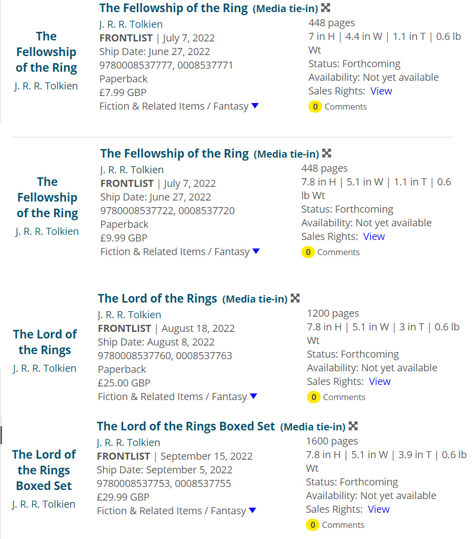Open comments bubble for the Boxed Set
Screen dimensions: 476x539
pos(312,525)
